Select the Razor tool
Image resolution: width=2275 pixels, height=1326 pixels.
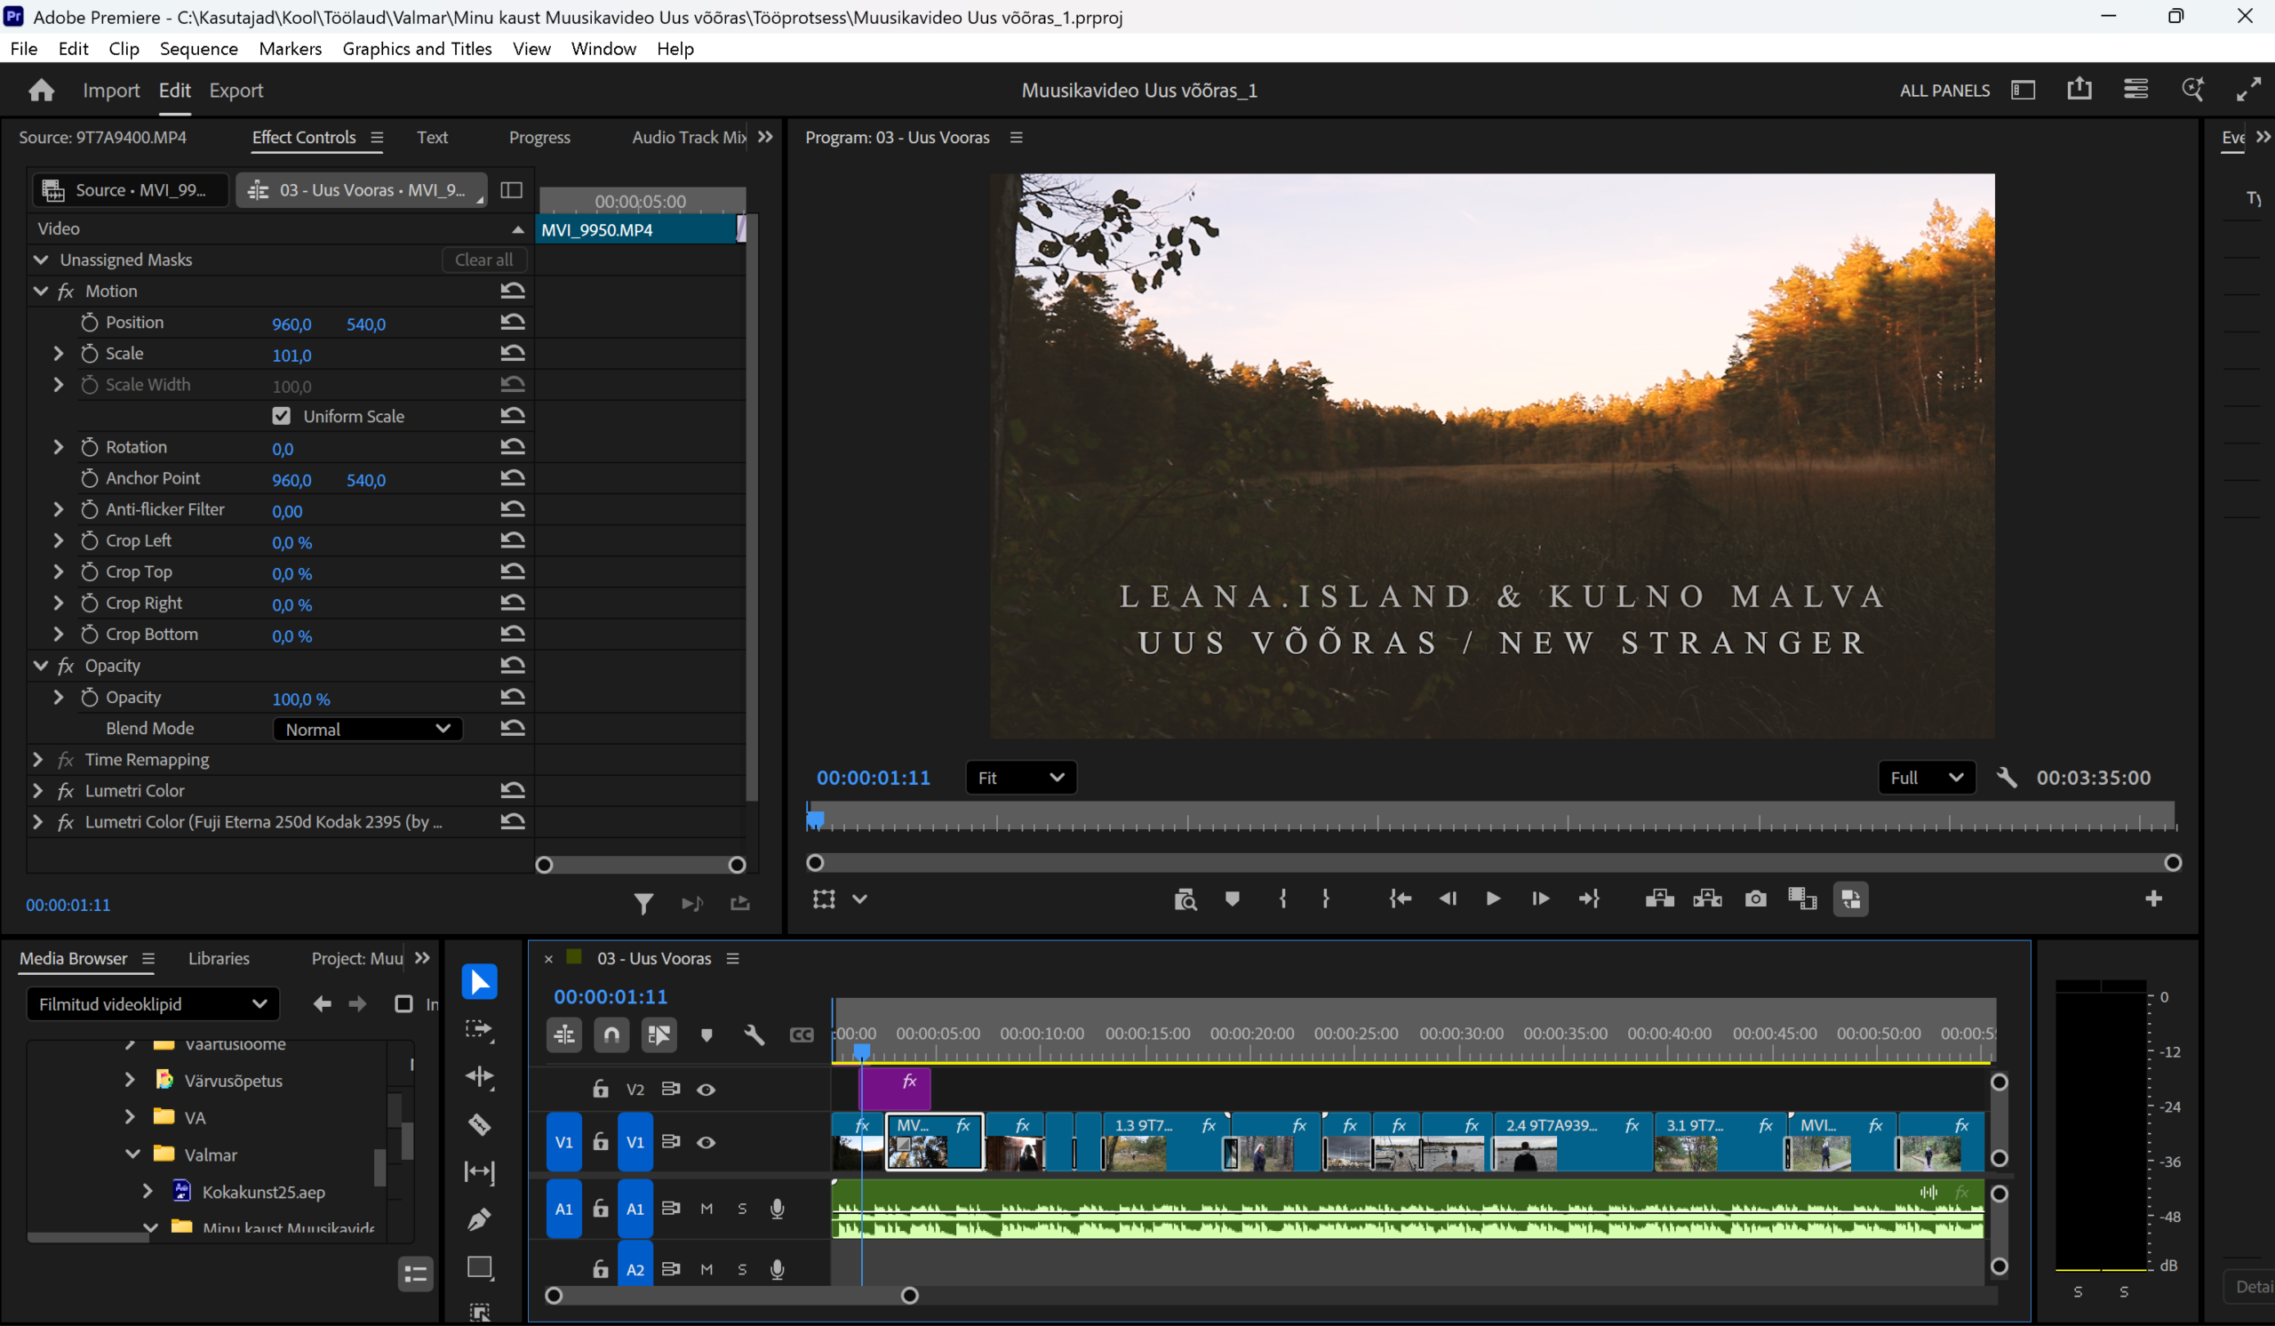coord(479,1123)
